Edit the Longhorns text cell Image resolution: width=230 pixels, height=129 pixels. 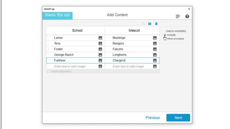coord(120,55)
